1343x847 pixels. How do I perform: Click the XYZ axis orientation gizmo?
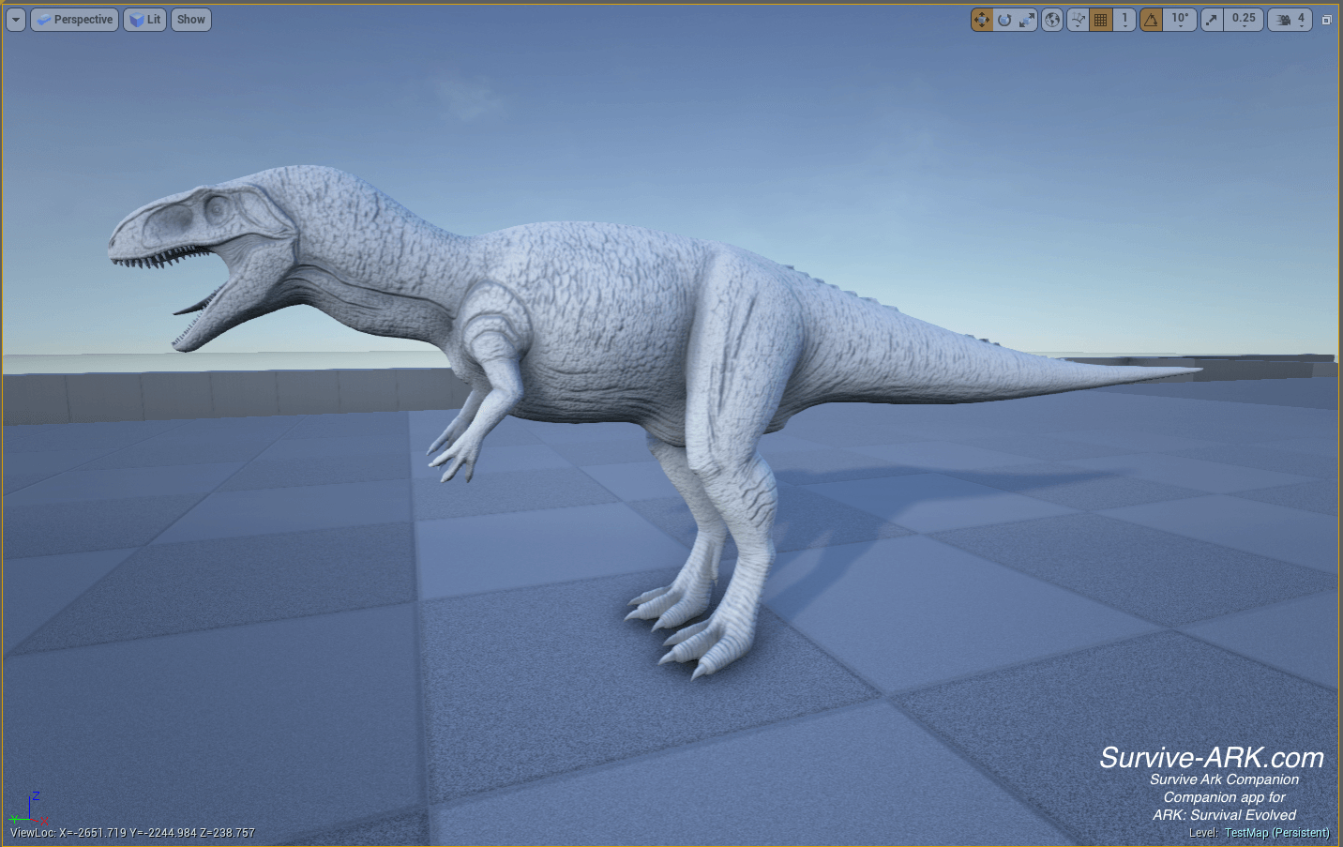click(30, 809)
